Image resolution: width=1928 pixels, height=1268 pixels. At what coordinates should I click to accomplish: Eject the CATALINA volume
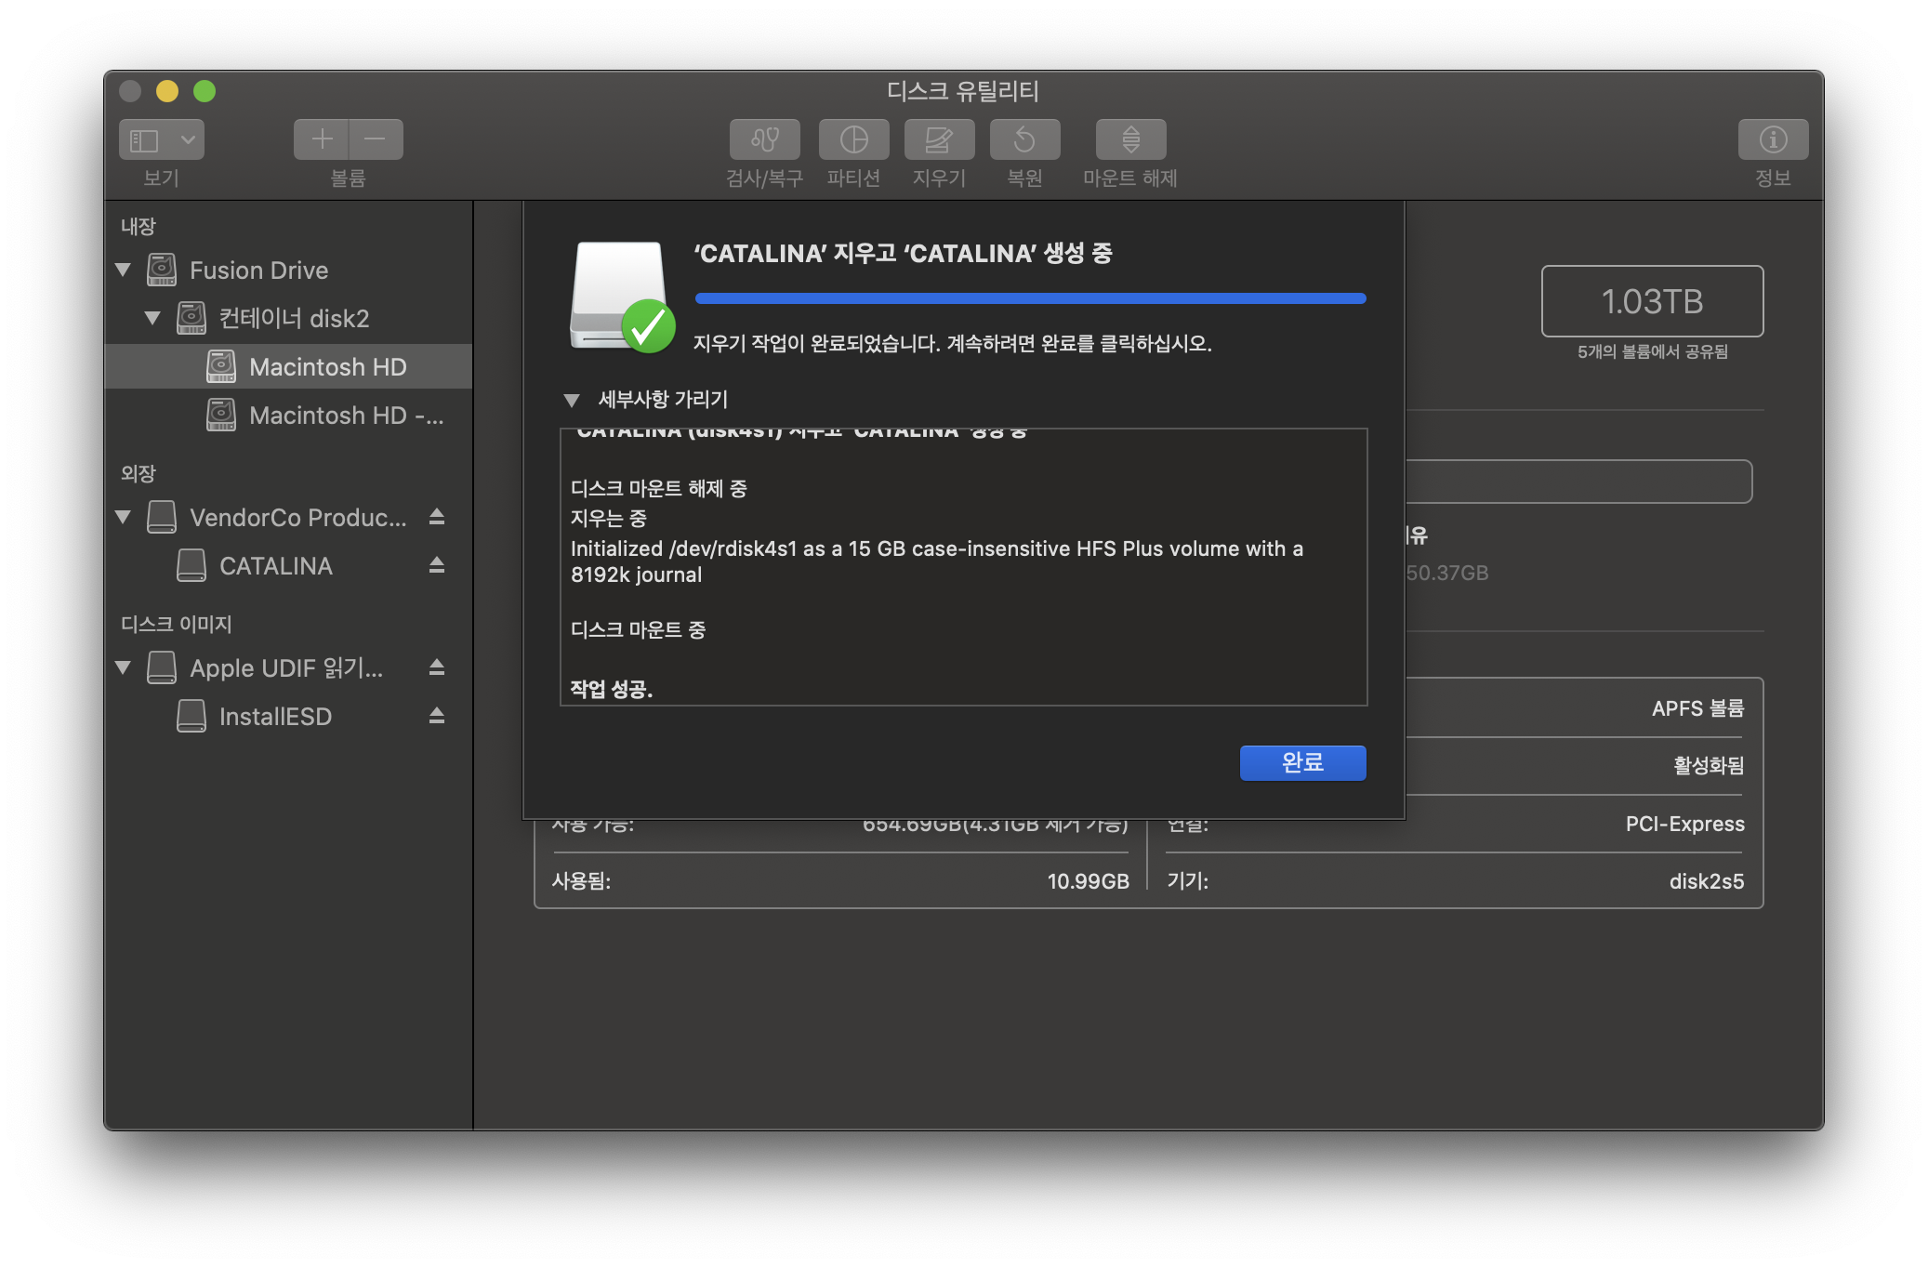(437, 565)
